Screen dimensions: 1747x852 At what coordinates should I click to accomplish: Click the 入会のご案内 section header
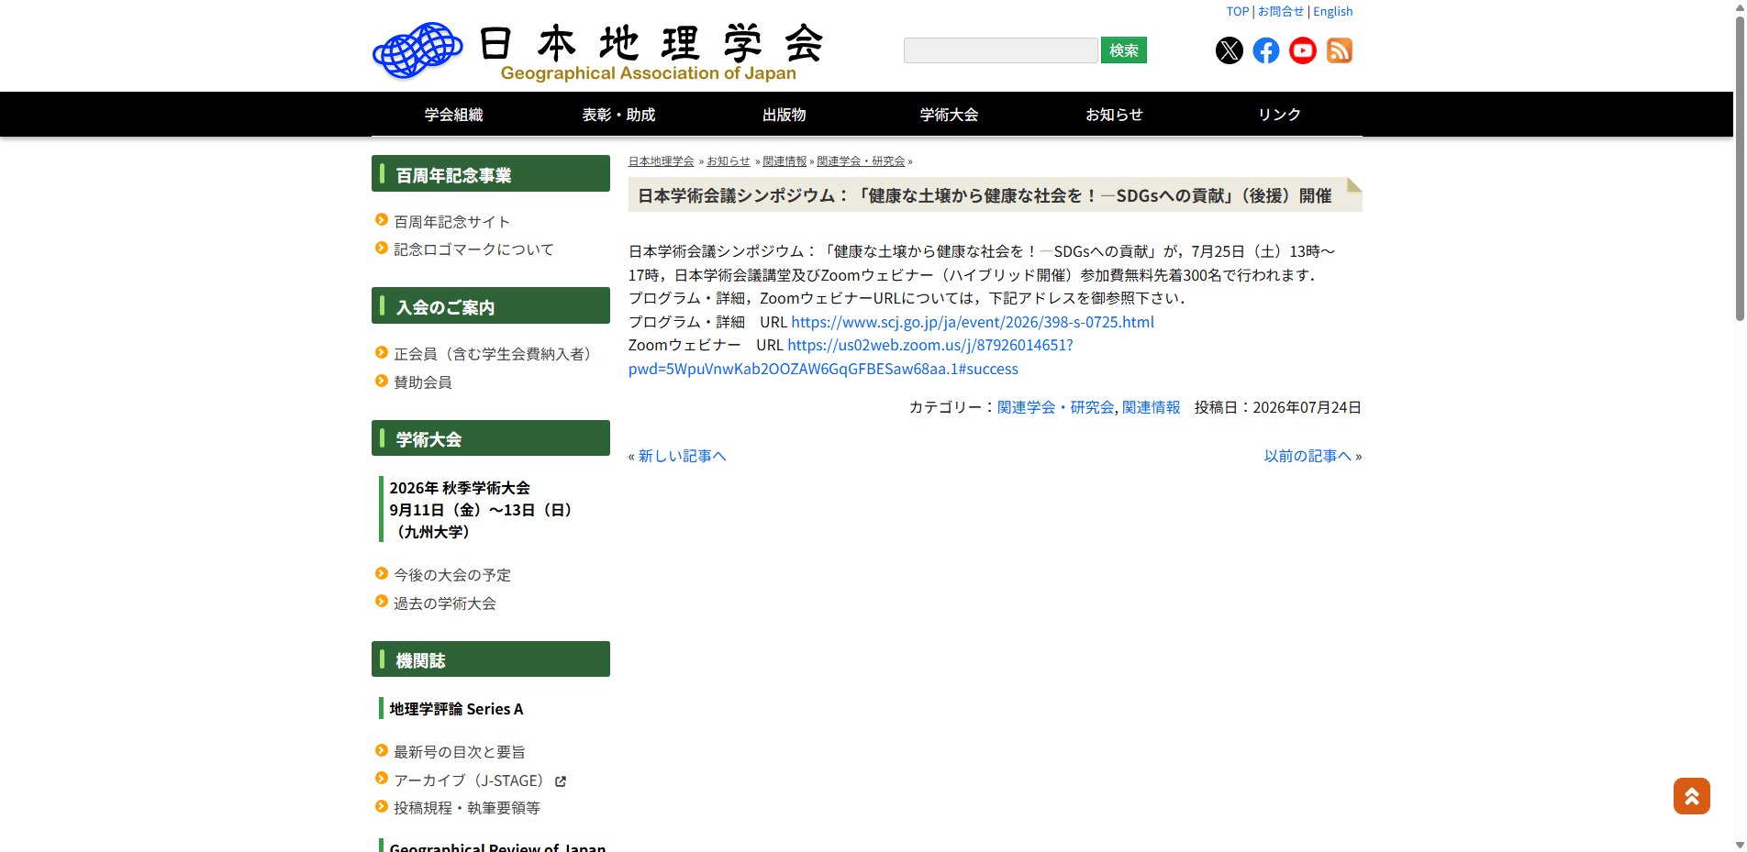490,305
